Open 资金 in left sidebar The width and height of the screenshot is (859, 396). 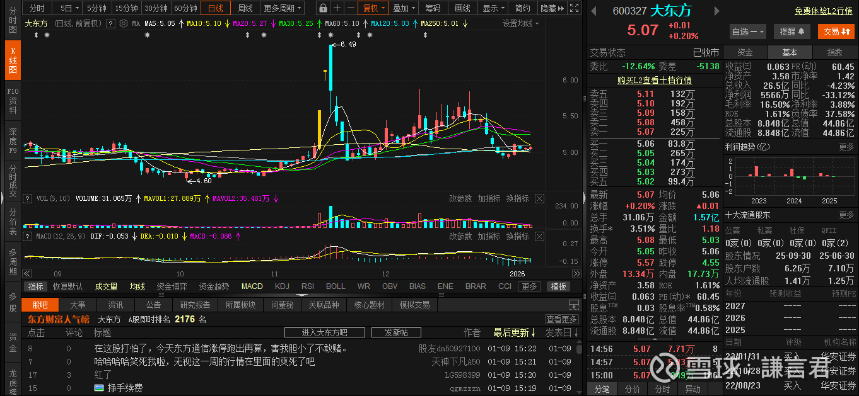coord(13,342)
